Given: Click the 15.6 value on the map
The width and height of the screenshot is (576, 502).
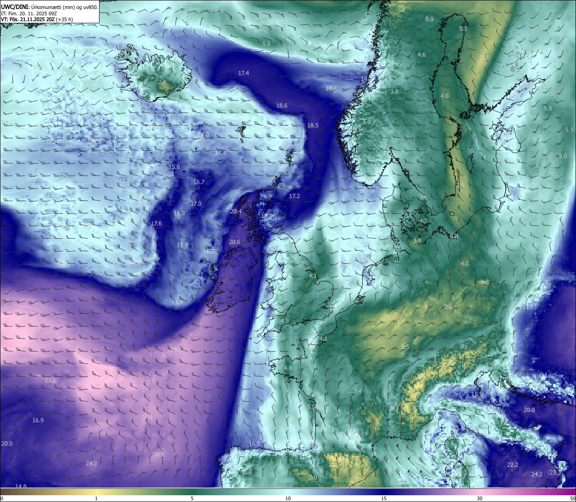Looking at the screenshot, I should coord(174,167).
